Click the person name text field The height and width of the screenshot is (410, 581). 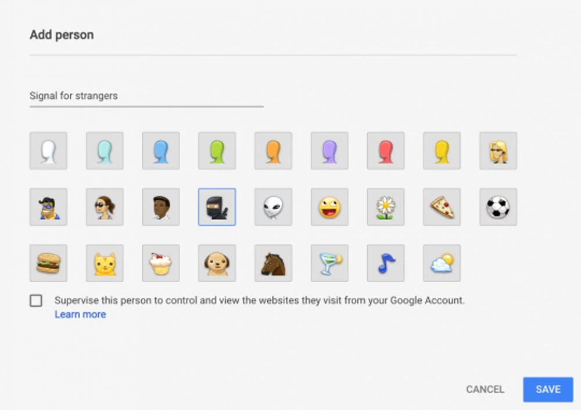tap(146, 96)
